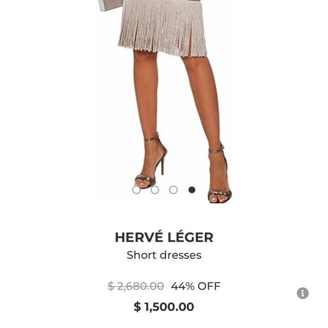Select the struck-through $2,680.00 original price
The image size is (328, 328).
pyautogui.click(x=136, y=286)
